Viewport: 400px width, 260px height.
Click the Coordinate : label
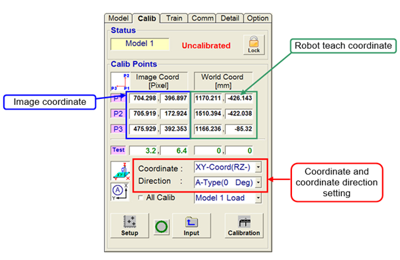(160, 168)
